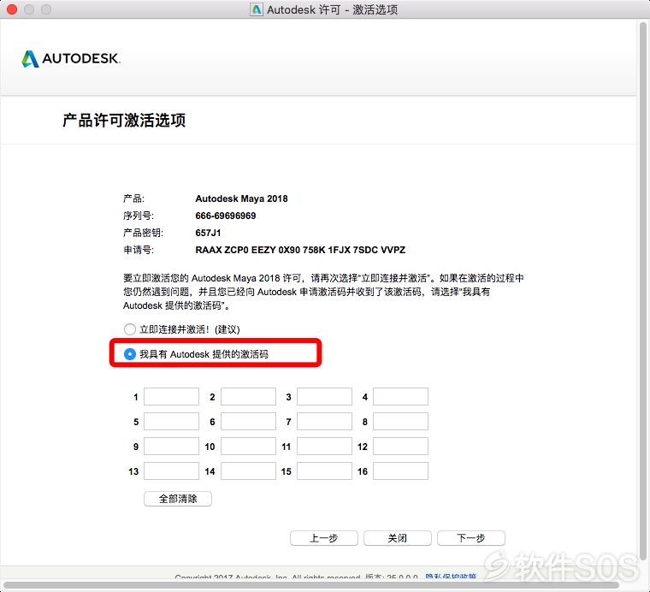Viewport: 650px width, 592px height.
Task: Activate code input box 14
Action: coord(248,471)
